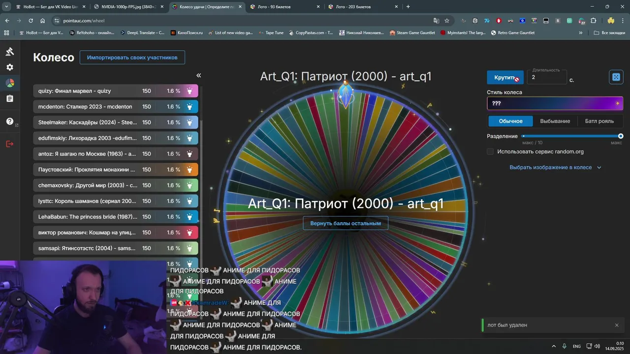Click Вернуть баллы остальным button
This screenshot has height=354, width=630.
[x=346, y=223]
